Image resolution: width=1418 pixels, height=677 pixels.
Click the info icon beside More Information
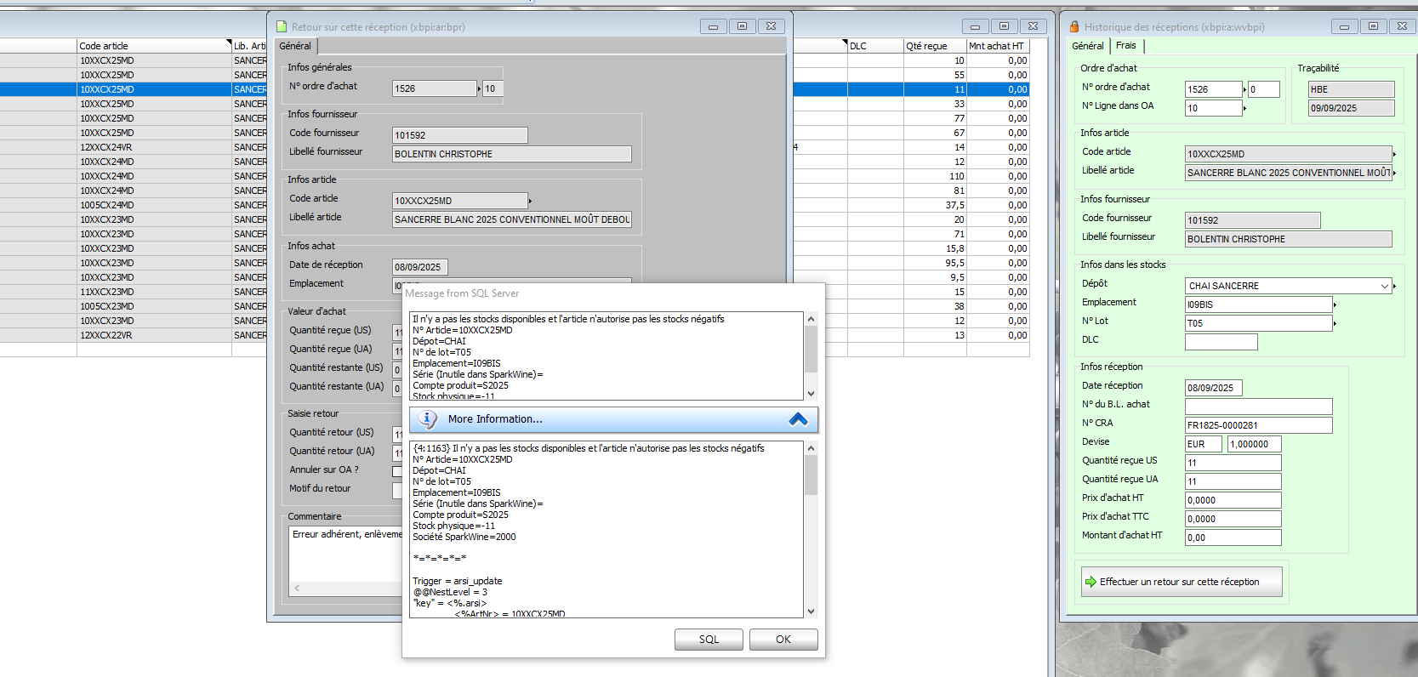click(x=428, y=419)
